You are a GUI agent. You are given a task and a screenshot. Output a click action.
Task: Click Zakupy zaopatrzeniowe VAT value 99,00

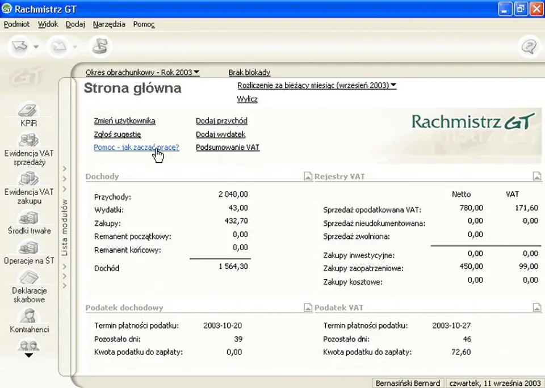(529, 267)
